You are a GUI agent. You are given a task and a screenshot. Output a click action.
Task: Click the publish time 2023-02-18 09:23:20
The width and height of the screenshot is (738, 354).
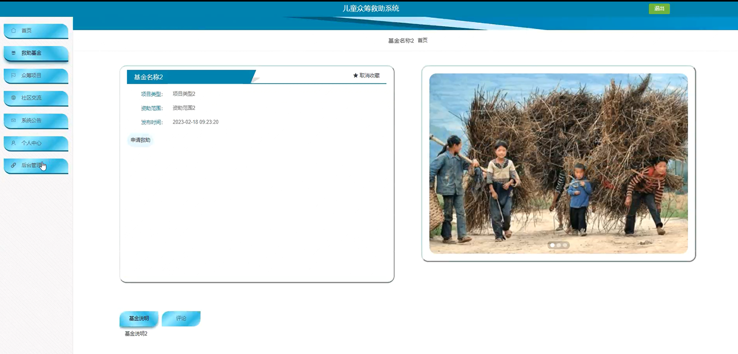[195, 122]
